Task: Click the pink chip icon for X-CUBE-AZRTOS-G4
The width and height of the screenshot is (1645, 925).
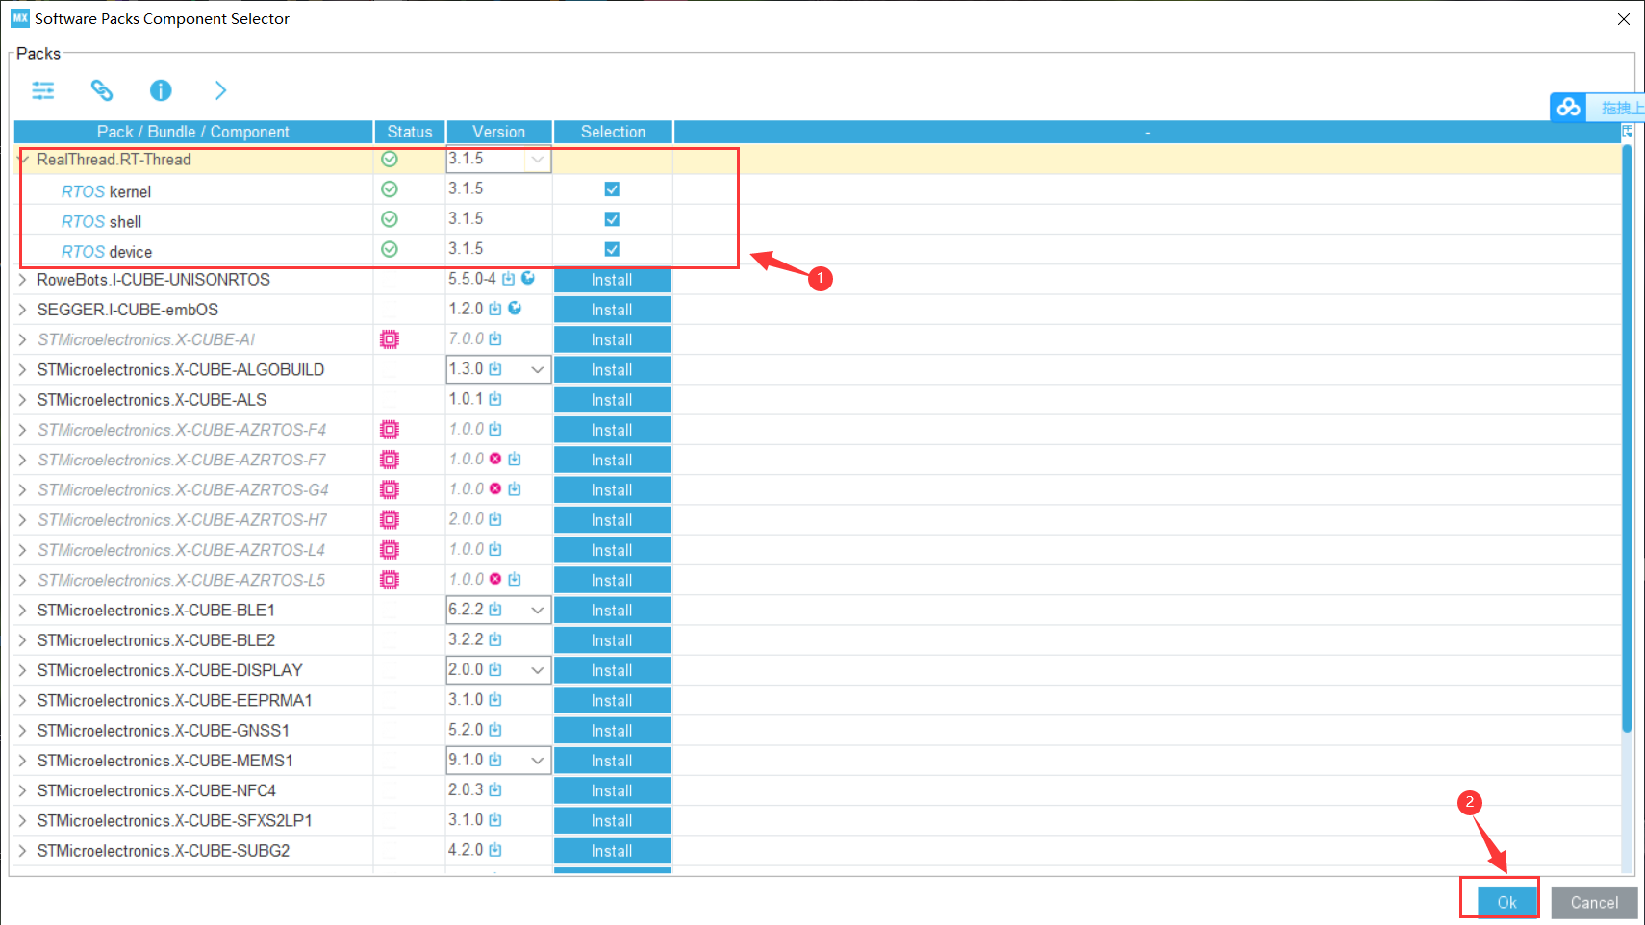Action: pos(390,489)
